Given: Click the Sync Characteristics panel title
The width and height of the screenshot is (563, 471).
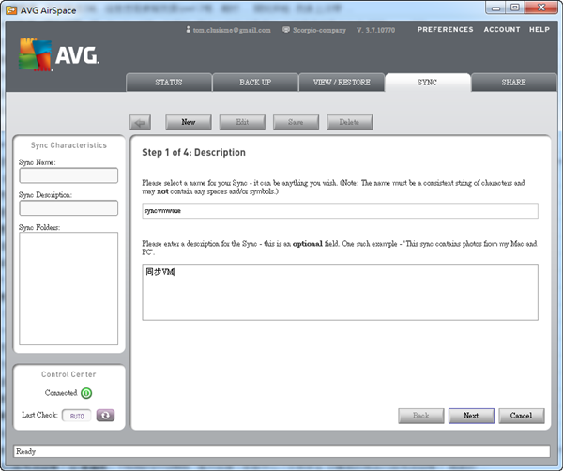Looking at the screenshot, I should tap(68, 145).
